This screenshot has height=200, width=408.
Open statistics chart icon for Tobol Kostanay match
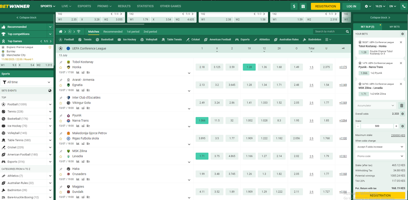point(77,73)
